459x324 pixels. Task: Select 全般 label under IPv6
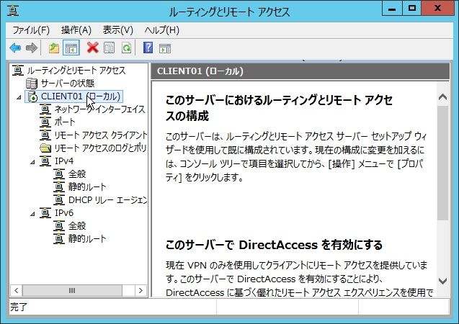click(77, 226)
